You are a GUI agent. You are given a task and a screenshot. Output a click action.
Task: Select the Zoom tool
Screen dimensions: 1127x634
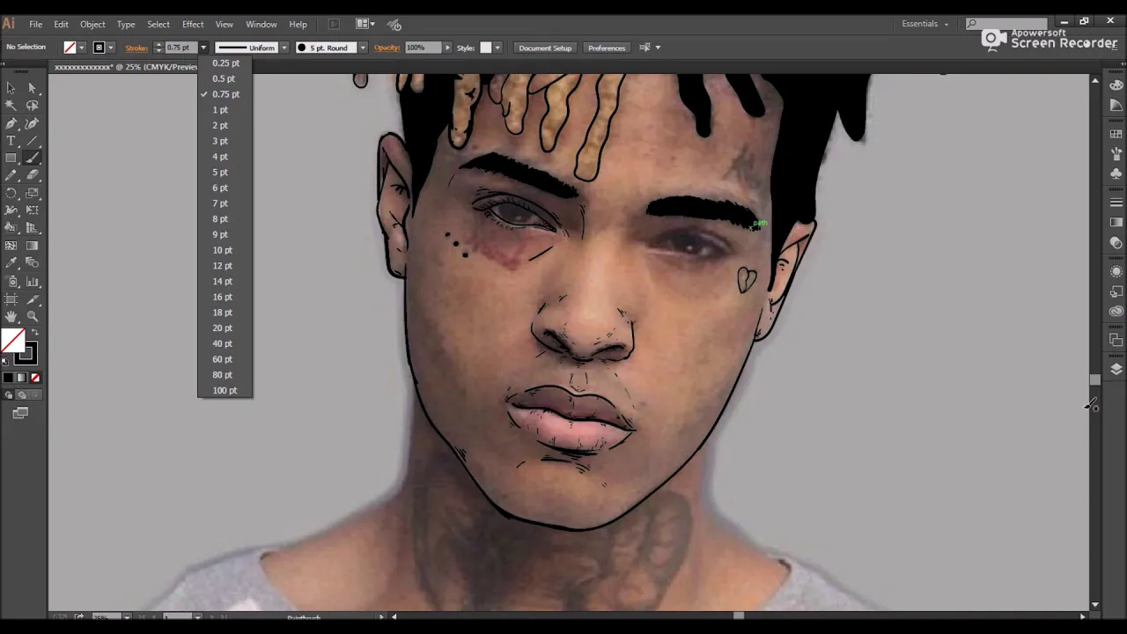pyautogui.click(x=33, y=317)
